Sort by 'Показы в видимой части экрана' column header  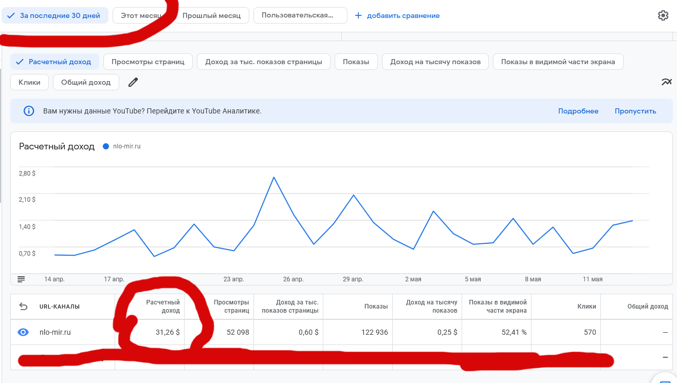pos(498,307)
